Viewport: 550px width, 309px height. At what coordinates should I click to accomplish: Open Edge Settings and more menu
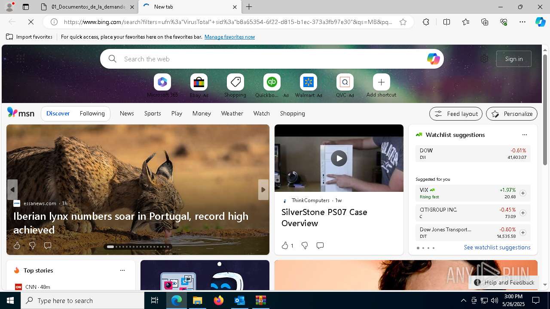click(x=522, y=22)
